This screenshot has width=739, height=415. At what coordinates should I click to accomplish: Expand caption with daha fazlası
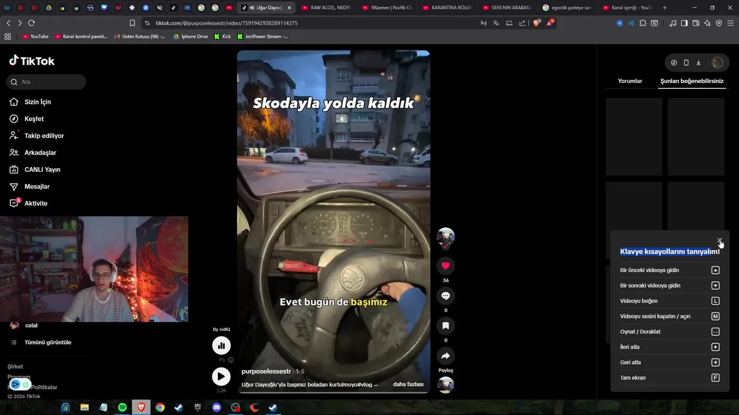point(408,384)
